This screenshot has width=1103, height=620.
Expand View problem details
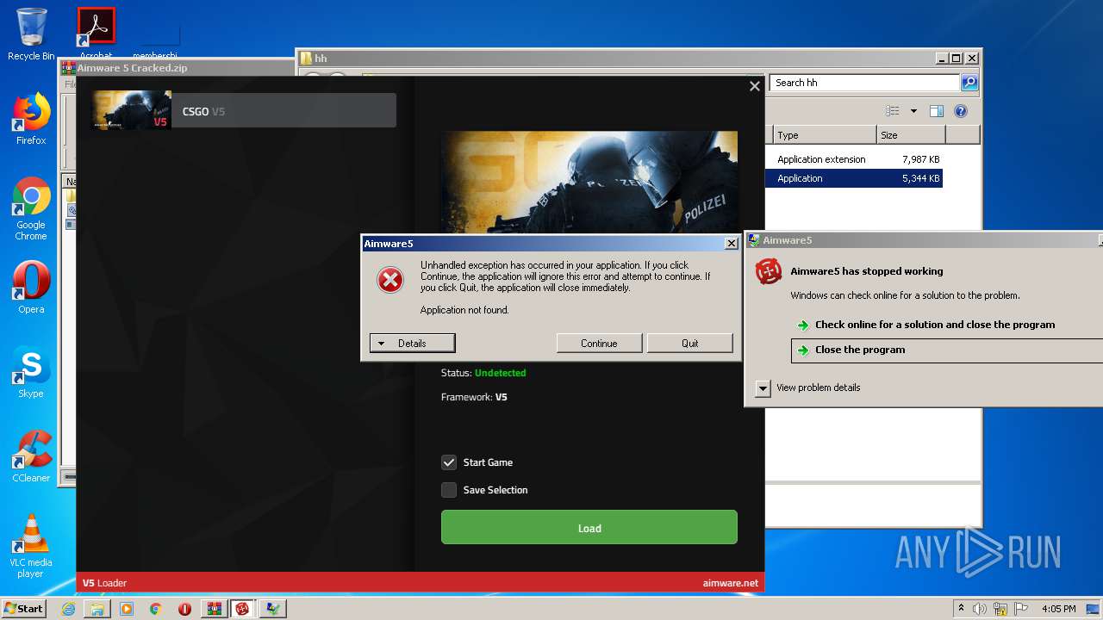pos(763,388)
